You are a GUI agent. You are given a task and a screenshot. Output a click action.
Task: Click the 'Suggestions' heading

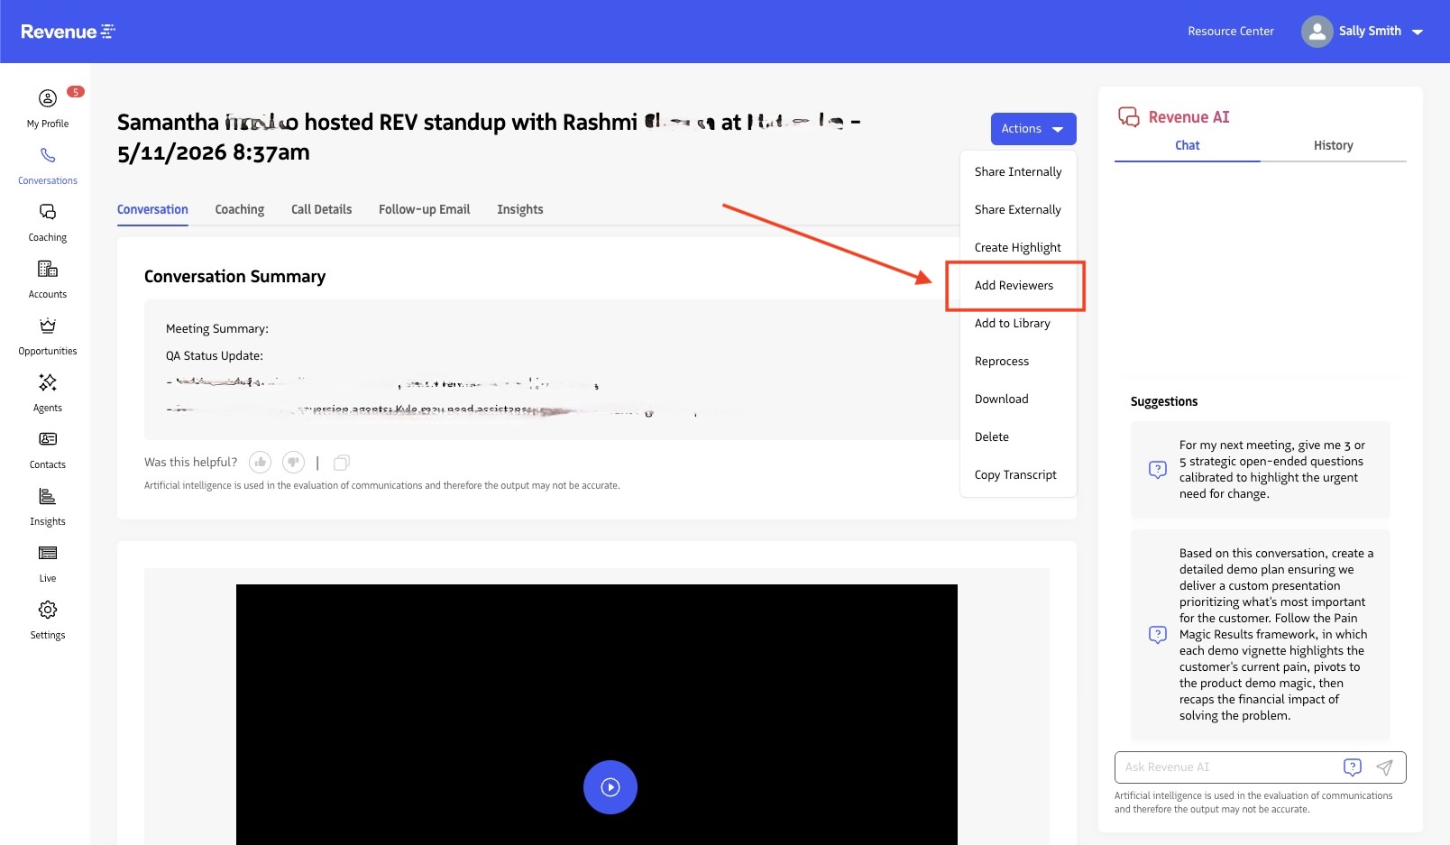click(1164, 401)
